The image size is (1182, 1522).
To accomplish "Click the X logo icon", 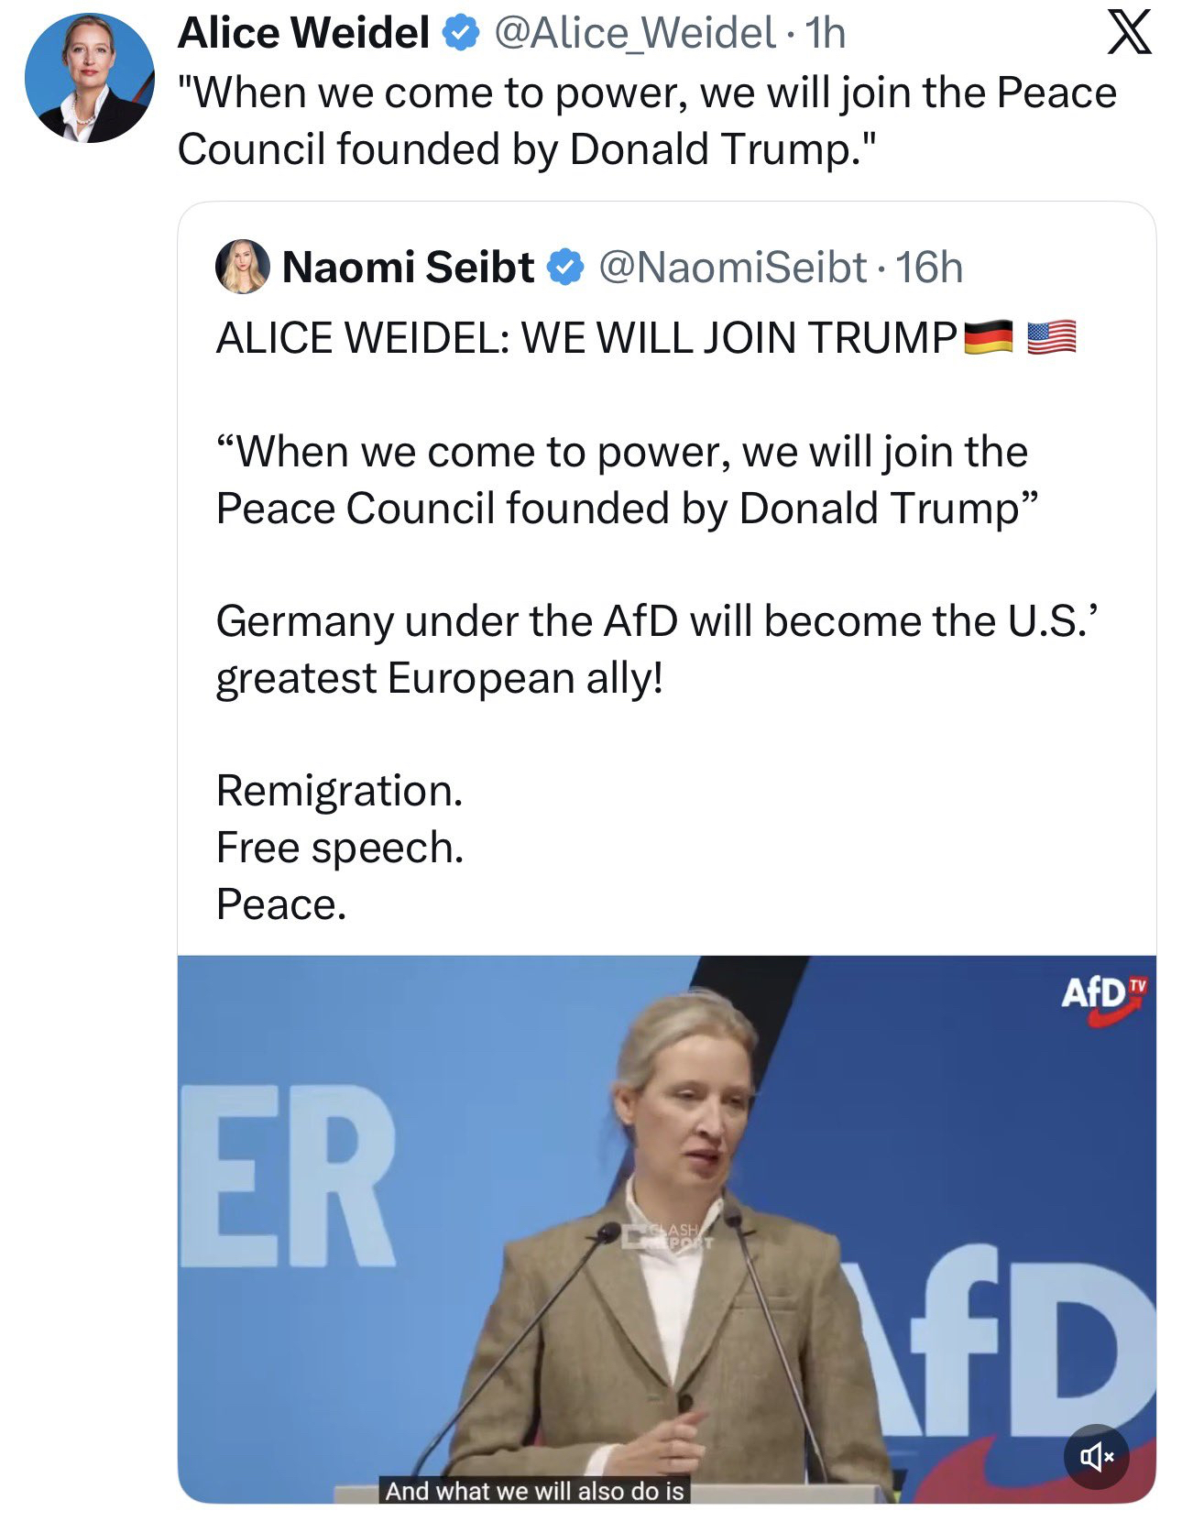I will [x=1129, y=36].
